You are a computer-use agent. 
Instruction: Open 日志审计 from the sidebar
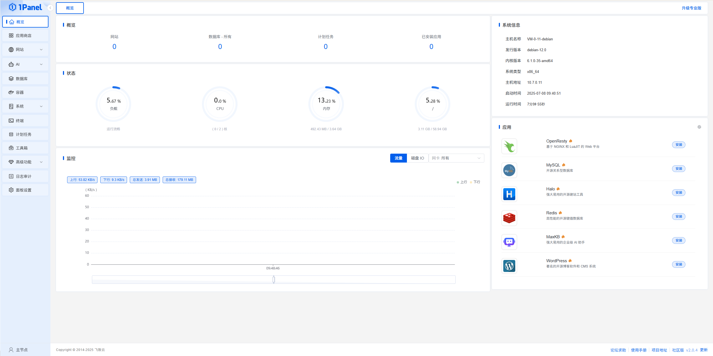click(25, 176)
